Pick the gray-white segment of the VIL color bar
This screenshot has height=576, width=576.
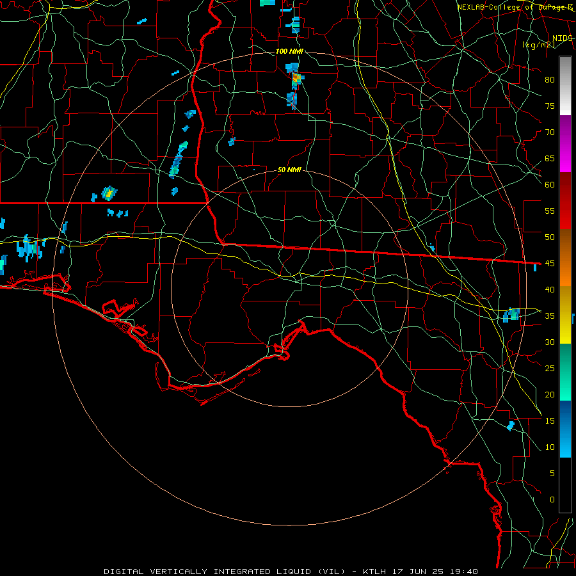click(x=565, y=86)
